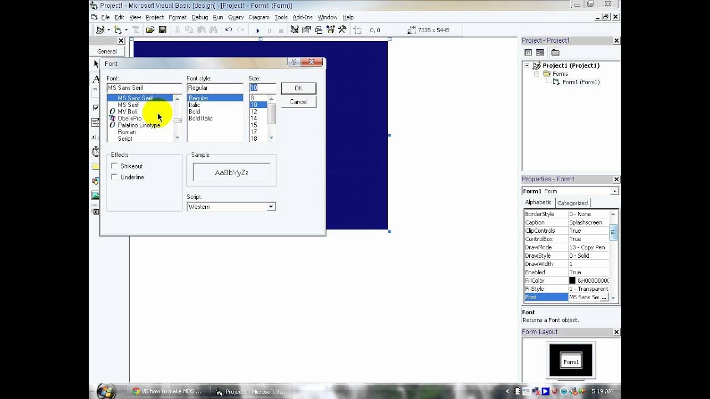The height and width of the screenshot is (399, 710).
Task: Open the File menu
Action: tap(105, 17)
